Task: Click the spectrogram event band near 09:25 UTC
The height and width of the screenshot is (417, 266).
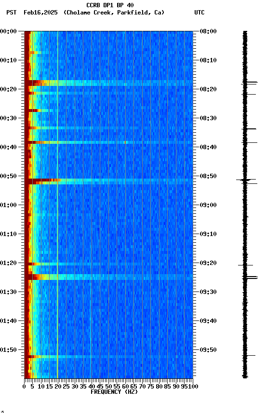Action: 108,277
